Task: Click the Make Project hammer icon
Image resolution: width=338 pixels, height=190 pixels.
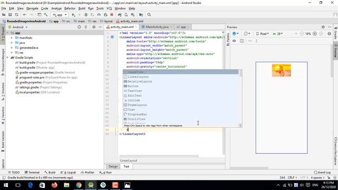Action: click(x=46, y=15)
